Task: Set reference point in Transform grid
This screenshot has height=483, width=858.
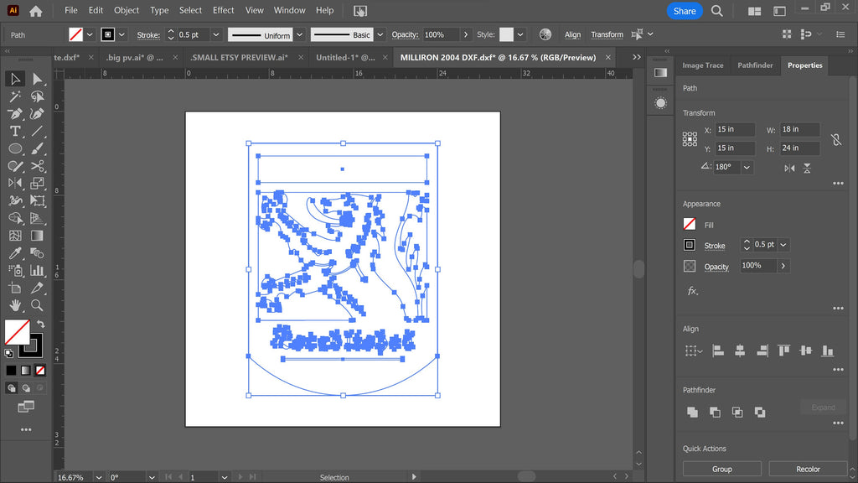Action: [690, 139]
